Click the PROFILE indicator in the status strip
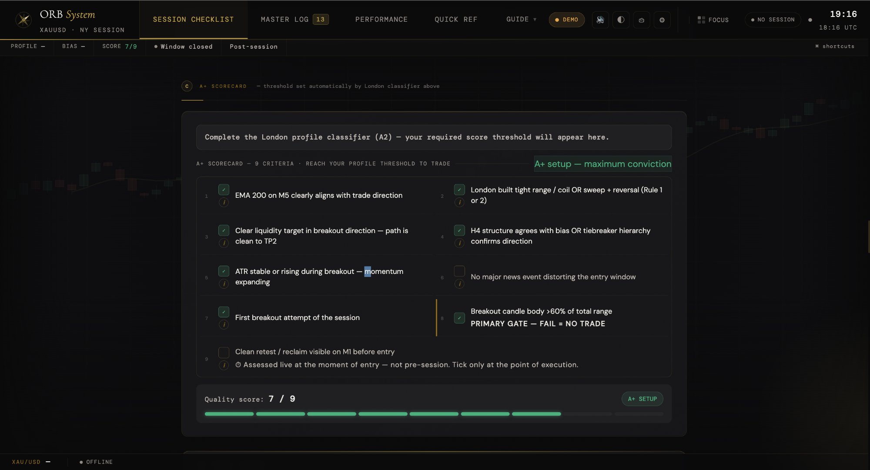This screenshot has height=470, width=870. [27, 47]
